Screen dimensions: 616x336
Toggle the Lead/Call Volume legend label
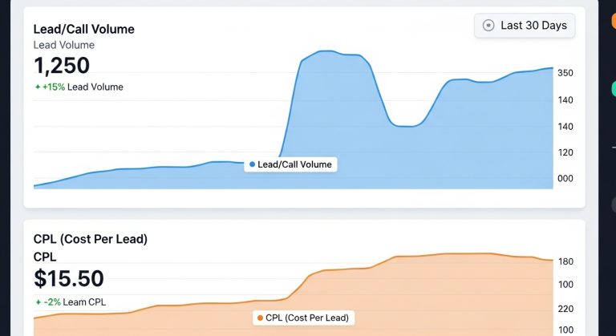click(x=294, y=164)
